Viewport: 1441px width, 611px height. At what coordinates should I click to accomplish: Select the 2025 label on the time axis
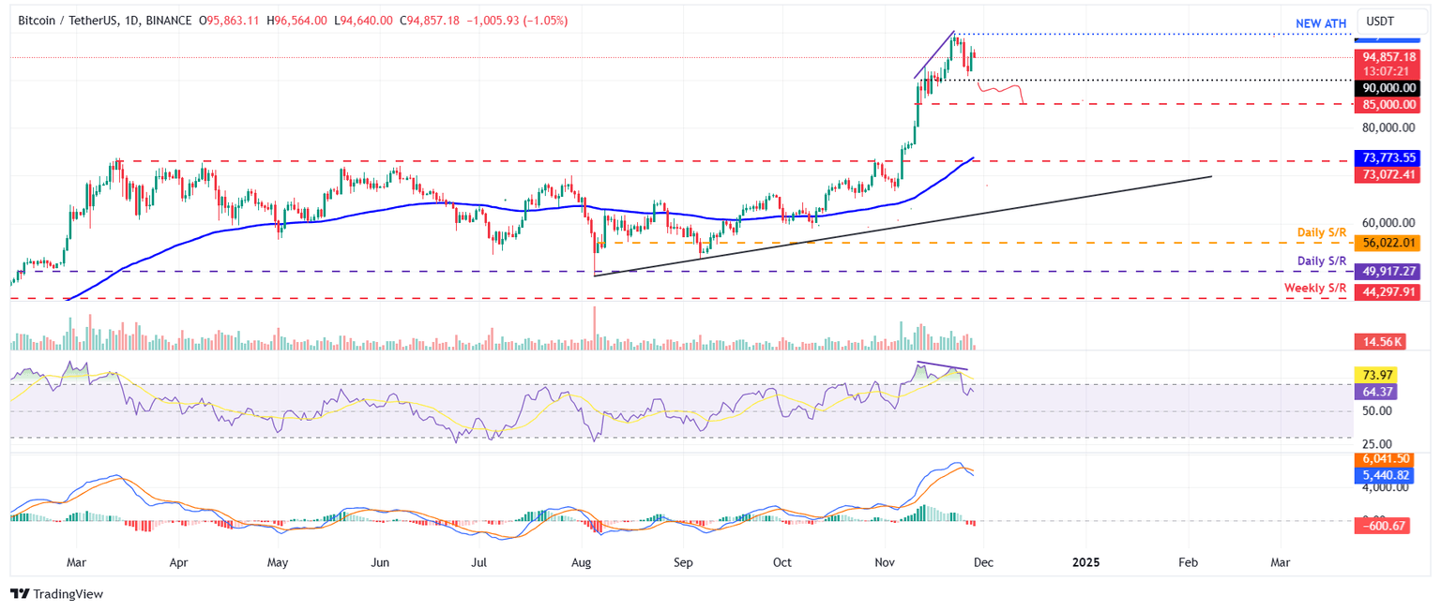(1085, 562)
